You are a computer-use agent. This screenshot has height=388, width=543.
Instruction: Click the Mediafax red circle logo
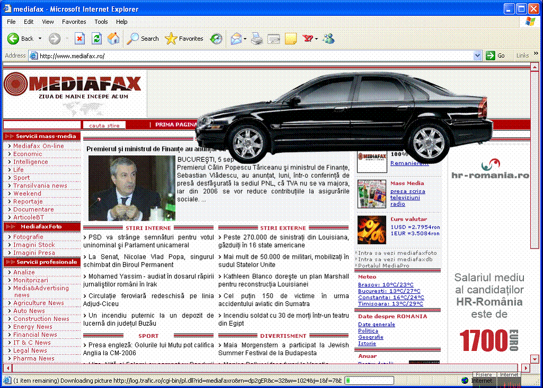pos(16,84)
